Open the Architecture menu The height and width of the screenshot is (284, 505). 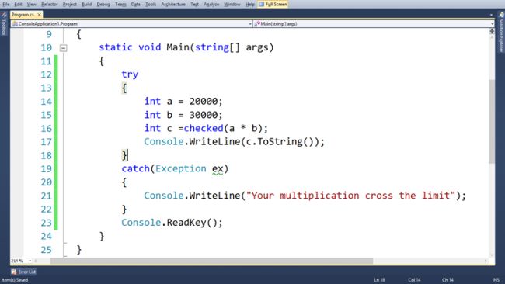tap(173, 4)
